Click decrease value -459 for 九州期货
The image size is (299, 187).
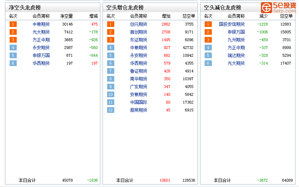coord(263,40)
